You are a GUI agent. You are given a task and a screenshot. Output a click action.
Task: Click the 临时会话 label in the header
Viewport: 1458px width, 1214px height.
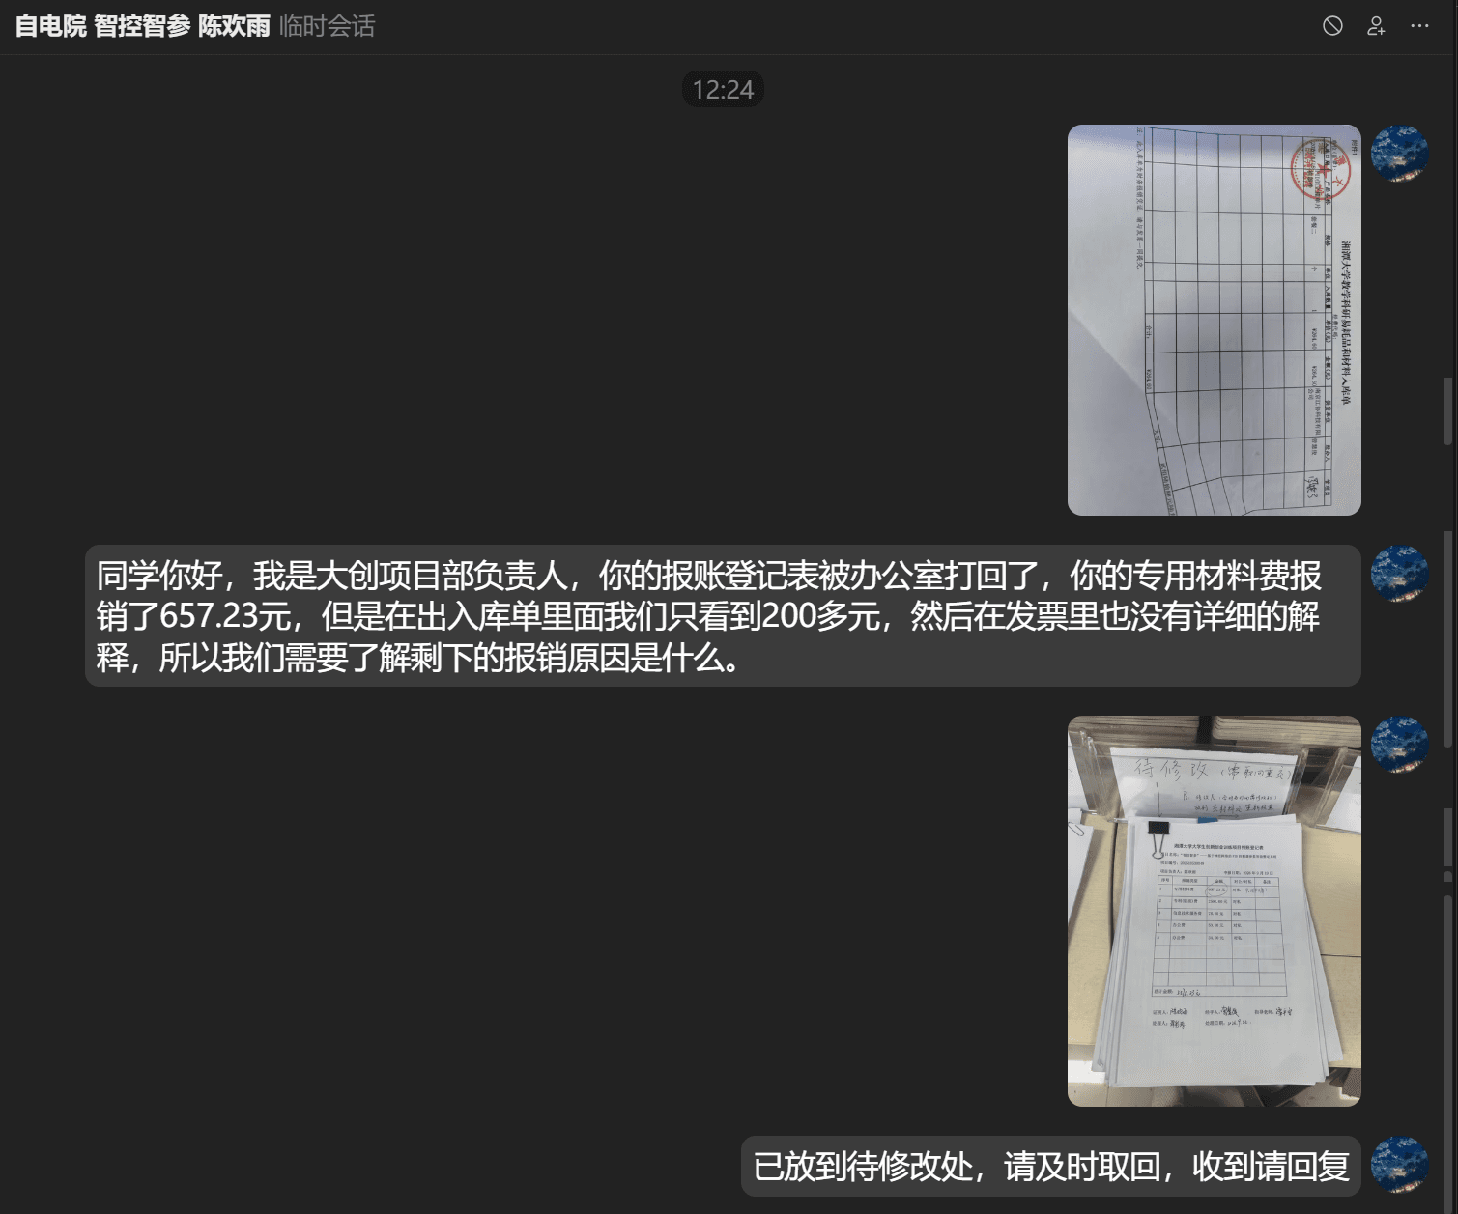coord(328,26)
